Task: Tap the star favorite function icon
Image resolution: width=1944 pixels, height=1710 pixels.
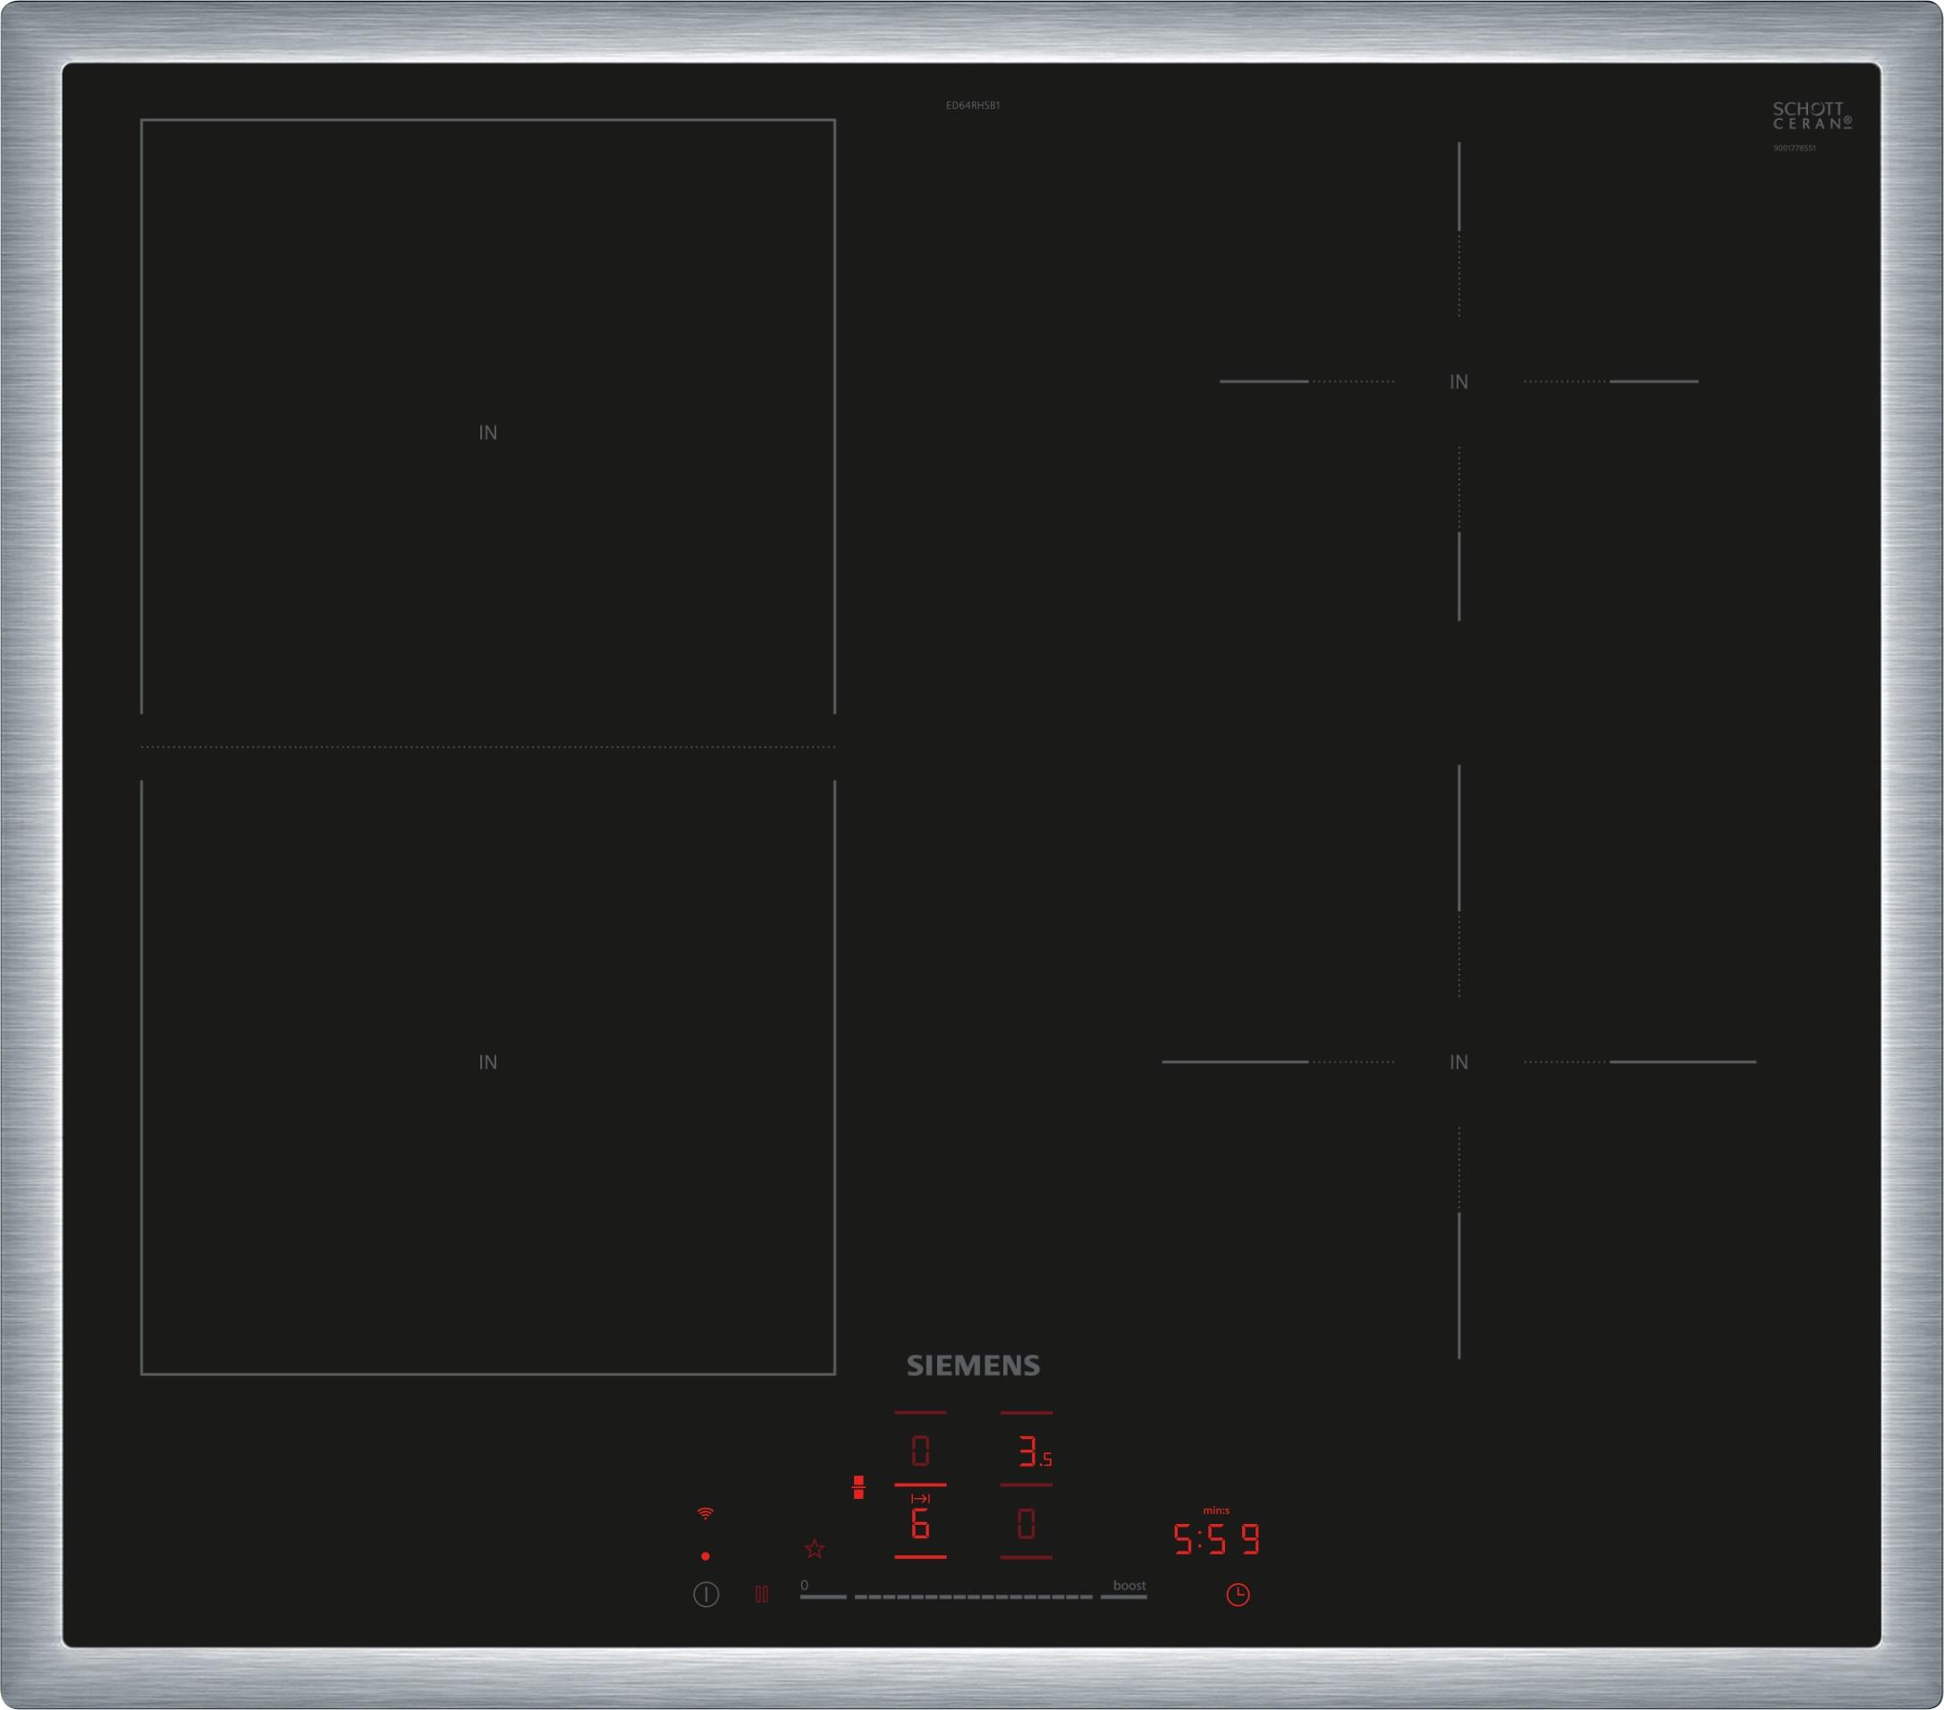Action: pyautogui.click(x=814, y=1549)
